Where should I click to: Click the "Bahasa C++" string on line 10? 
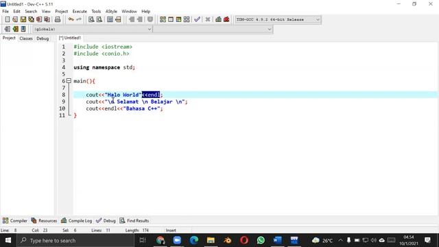pyautogui.click(x=142, y=108)
